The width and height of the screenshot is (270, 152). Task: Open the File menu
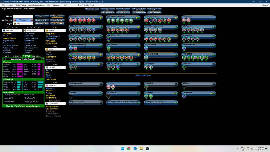(x=4, y=5)
